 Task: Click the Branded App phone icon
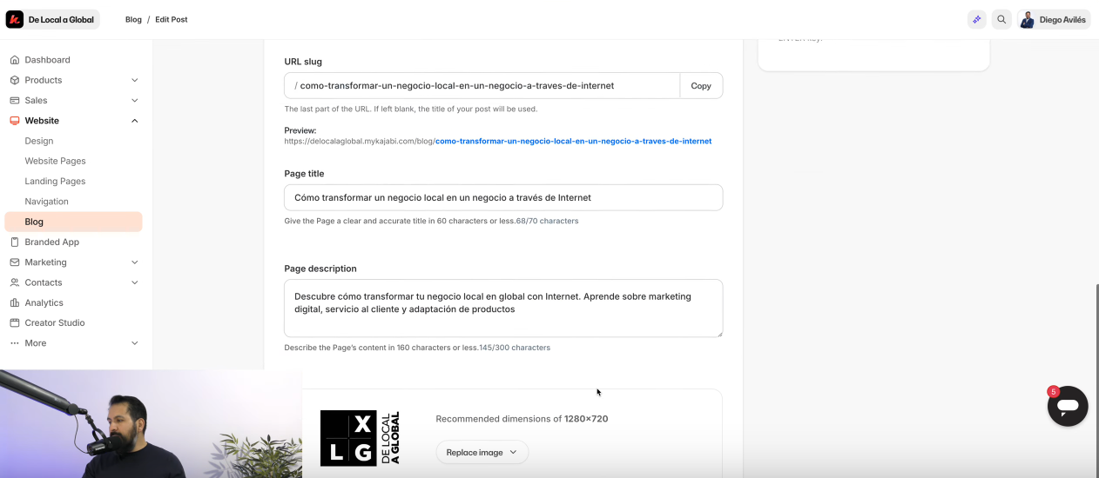tap(15, 242)
